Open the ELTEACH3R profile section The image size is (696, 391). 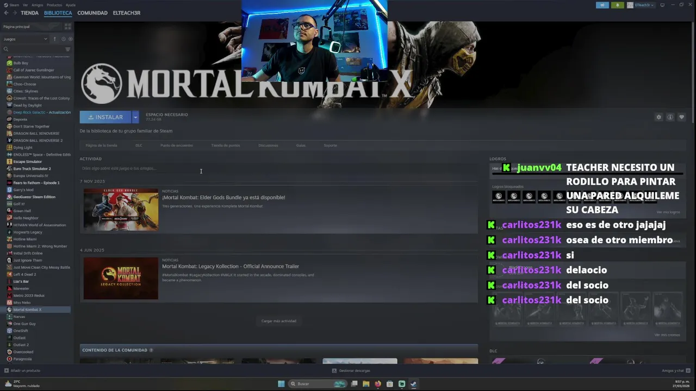[x=127, y=12]
